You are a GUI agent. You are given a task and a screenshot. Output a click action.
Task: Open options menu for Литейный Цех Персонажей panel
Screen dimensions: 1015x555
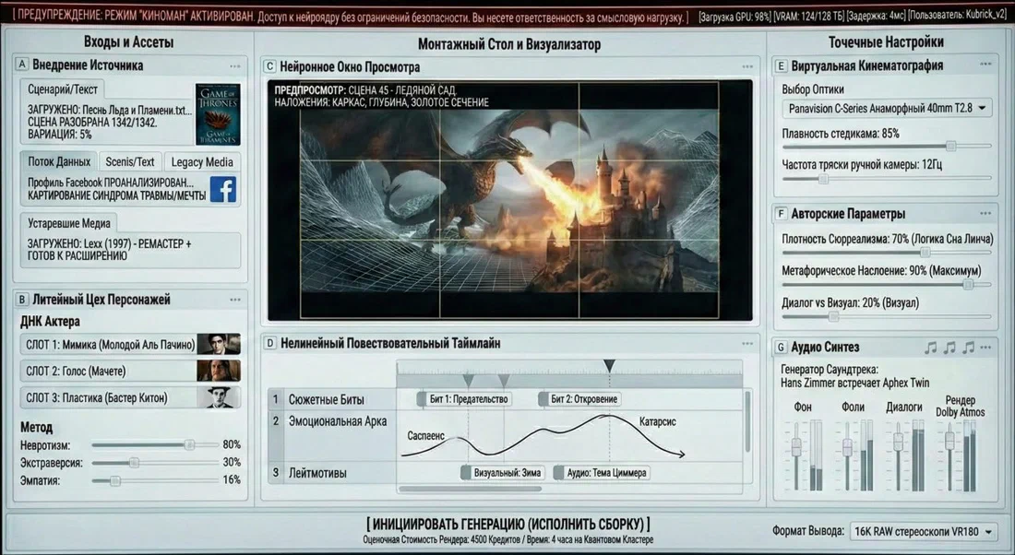click(235, 300)
